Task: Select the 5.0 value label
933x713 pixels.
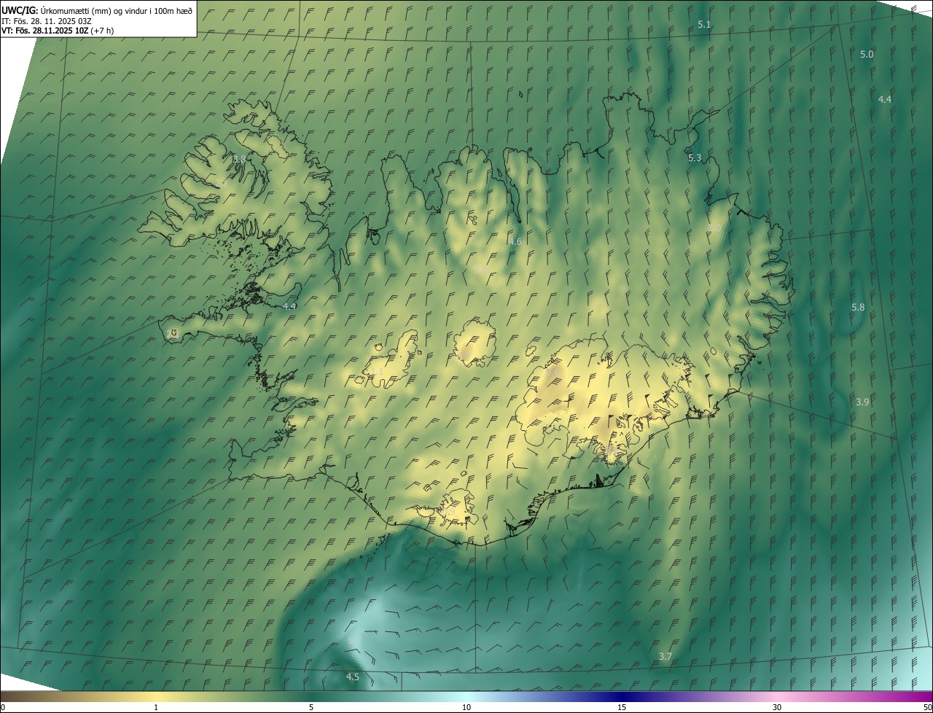Action: (867, 55)
